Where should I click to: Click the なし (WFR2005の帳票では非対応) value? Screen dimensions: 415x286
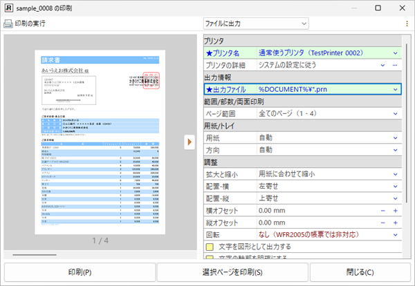308,235
